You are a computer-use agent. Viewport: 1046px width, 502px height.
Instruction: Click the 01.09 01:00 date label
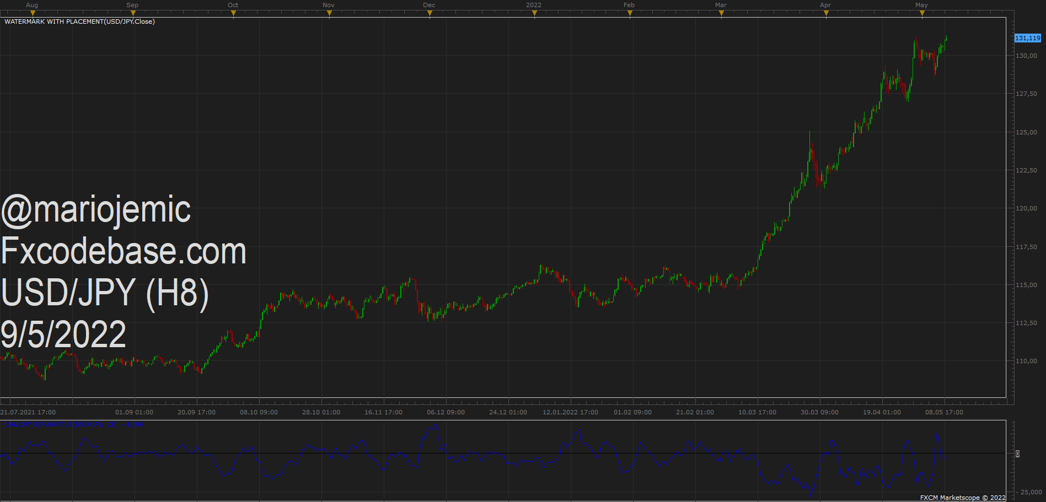click(135, 412)
